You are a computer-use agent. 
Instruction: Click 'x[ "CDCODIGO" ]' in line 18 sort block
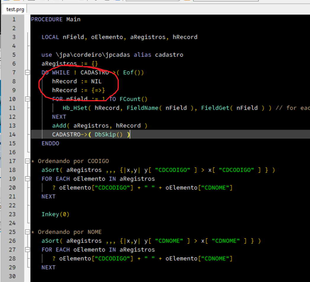click(x=234, y=170)
